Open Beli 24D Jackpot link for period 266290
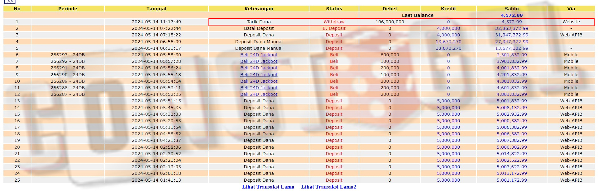Screen dimensions: 598x191 pyautogui.click(x=259, y=75)
